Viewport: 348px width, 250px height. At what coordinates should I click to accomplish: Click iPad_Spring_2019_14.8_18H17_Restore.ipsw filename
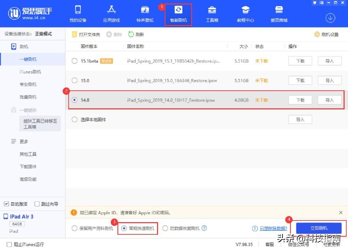(171, 100)
